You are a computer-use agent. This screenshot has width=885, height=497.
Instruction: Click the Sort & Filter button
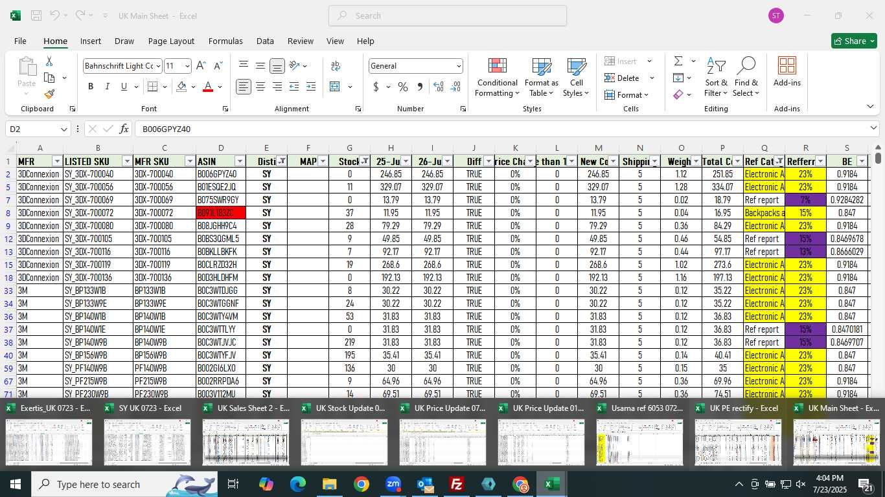pos(716,76)
